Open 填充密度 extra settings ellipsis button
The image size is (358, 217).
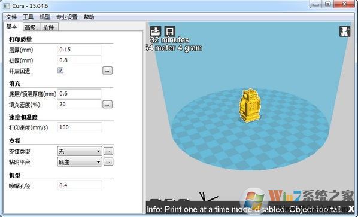coord(107,105)
